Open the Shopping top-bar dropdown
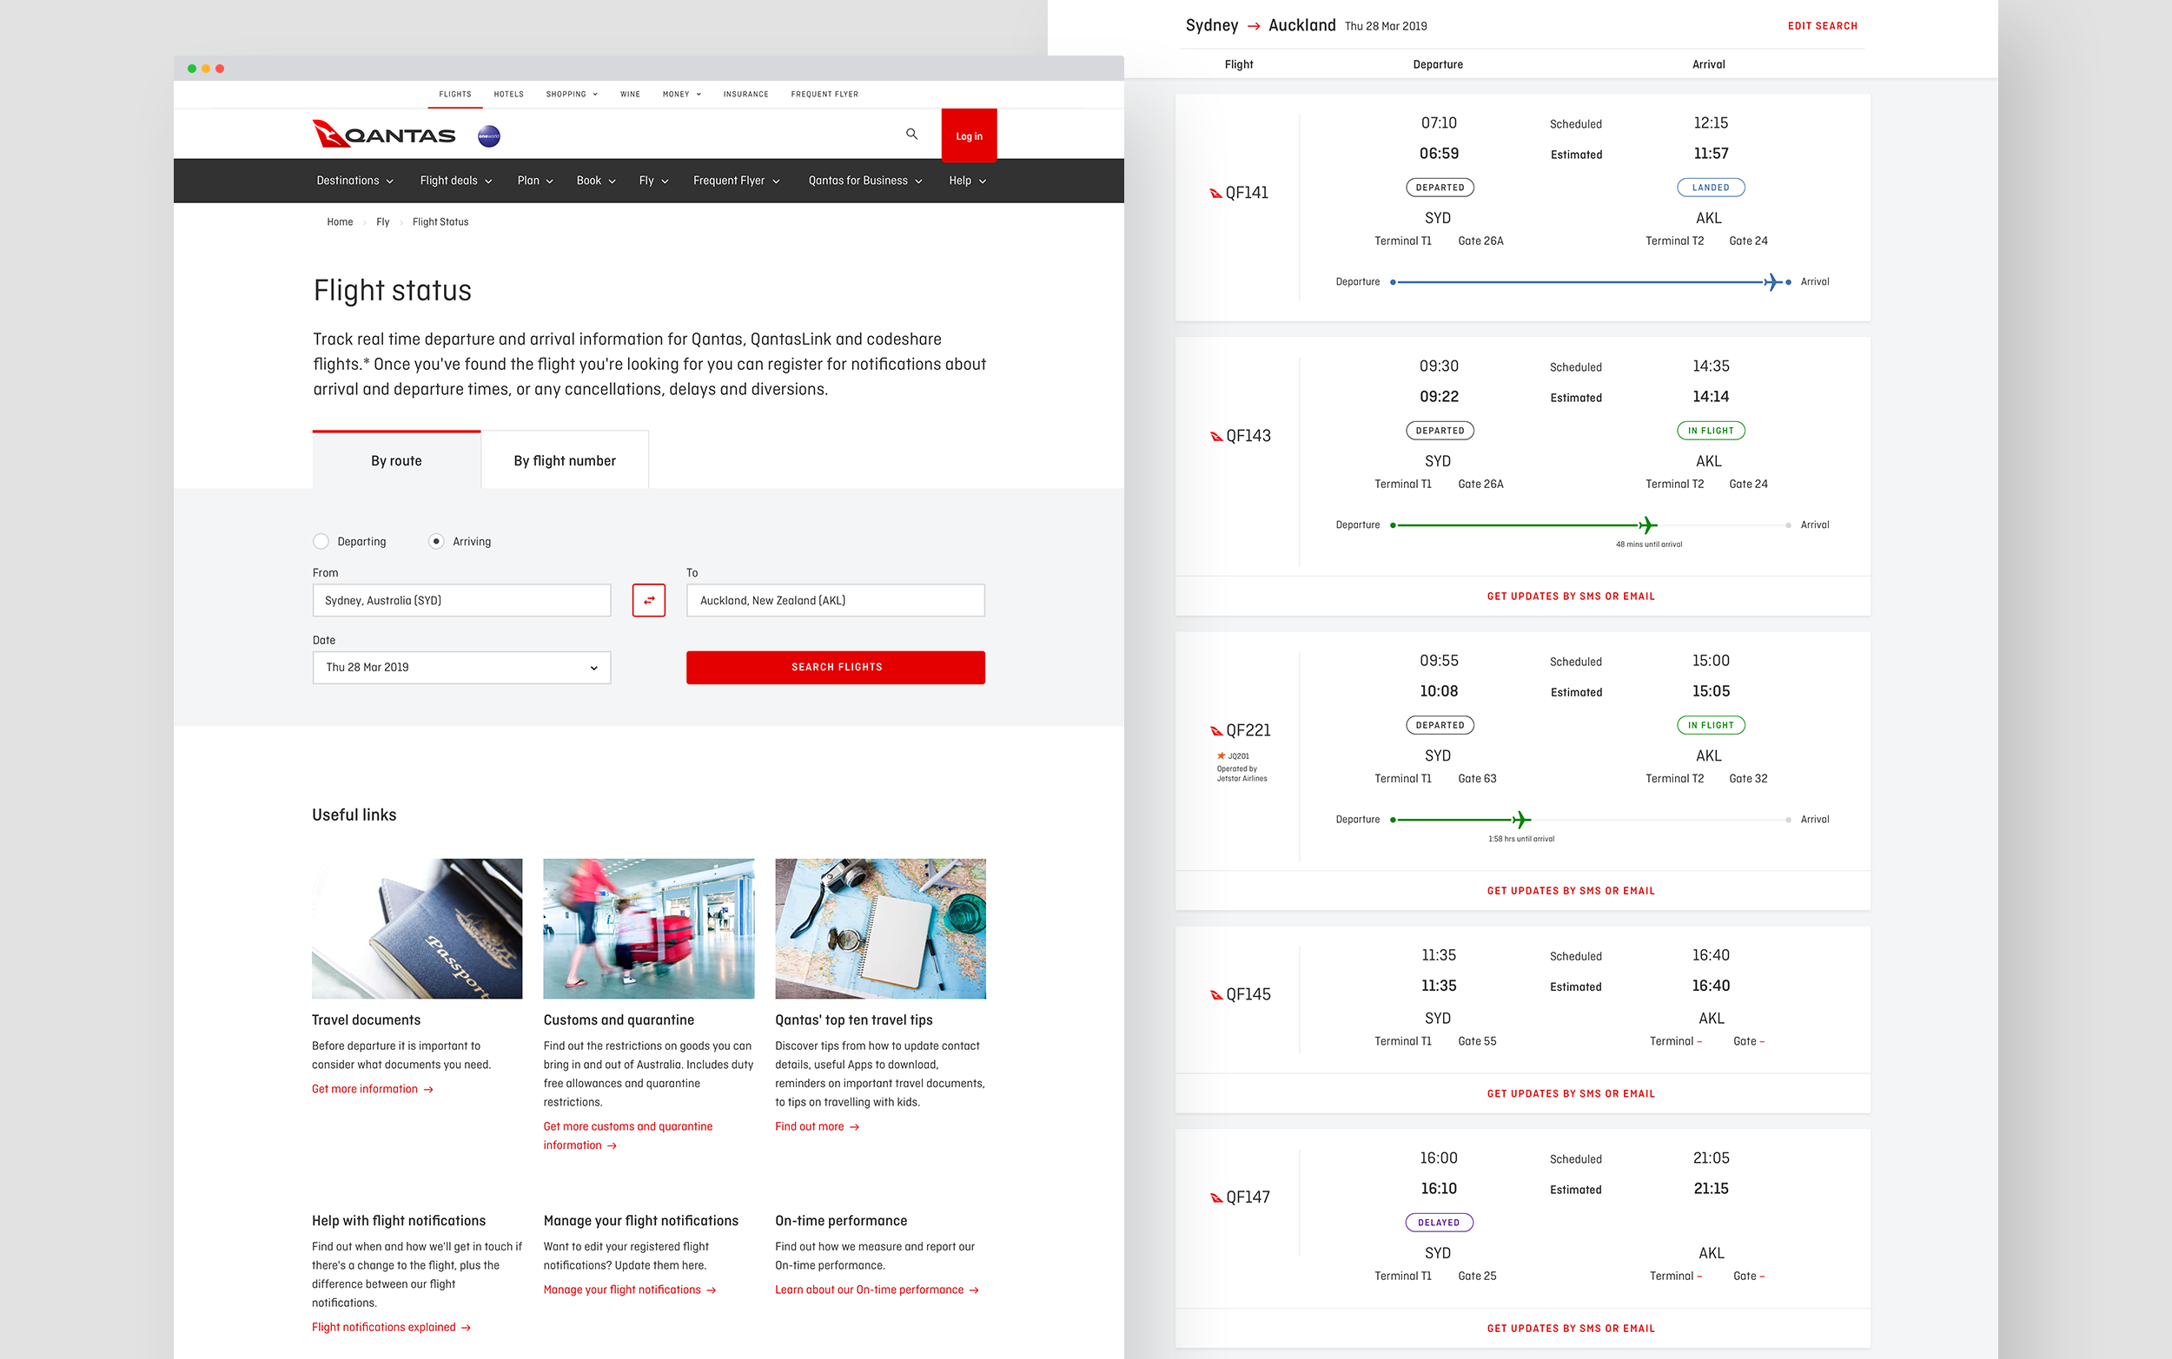Image resolution: width=2172 pixels, height=1359 pixels. (x=572, y=95)
